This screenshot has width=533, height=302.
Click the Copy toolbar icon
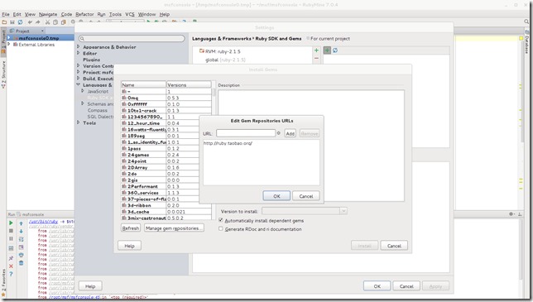(x=55, y=22)
